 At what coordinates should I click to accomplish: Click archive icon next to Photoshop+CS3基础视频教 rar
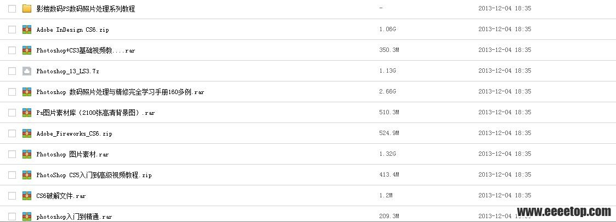[27, 50]
